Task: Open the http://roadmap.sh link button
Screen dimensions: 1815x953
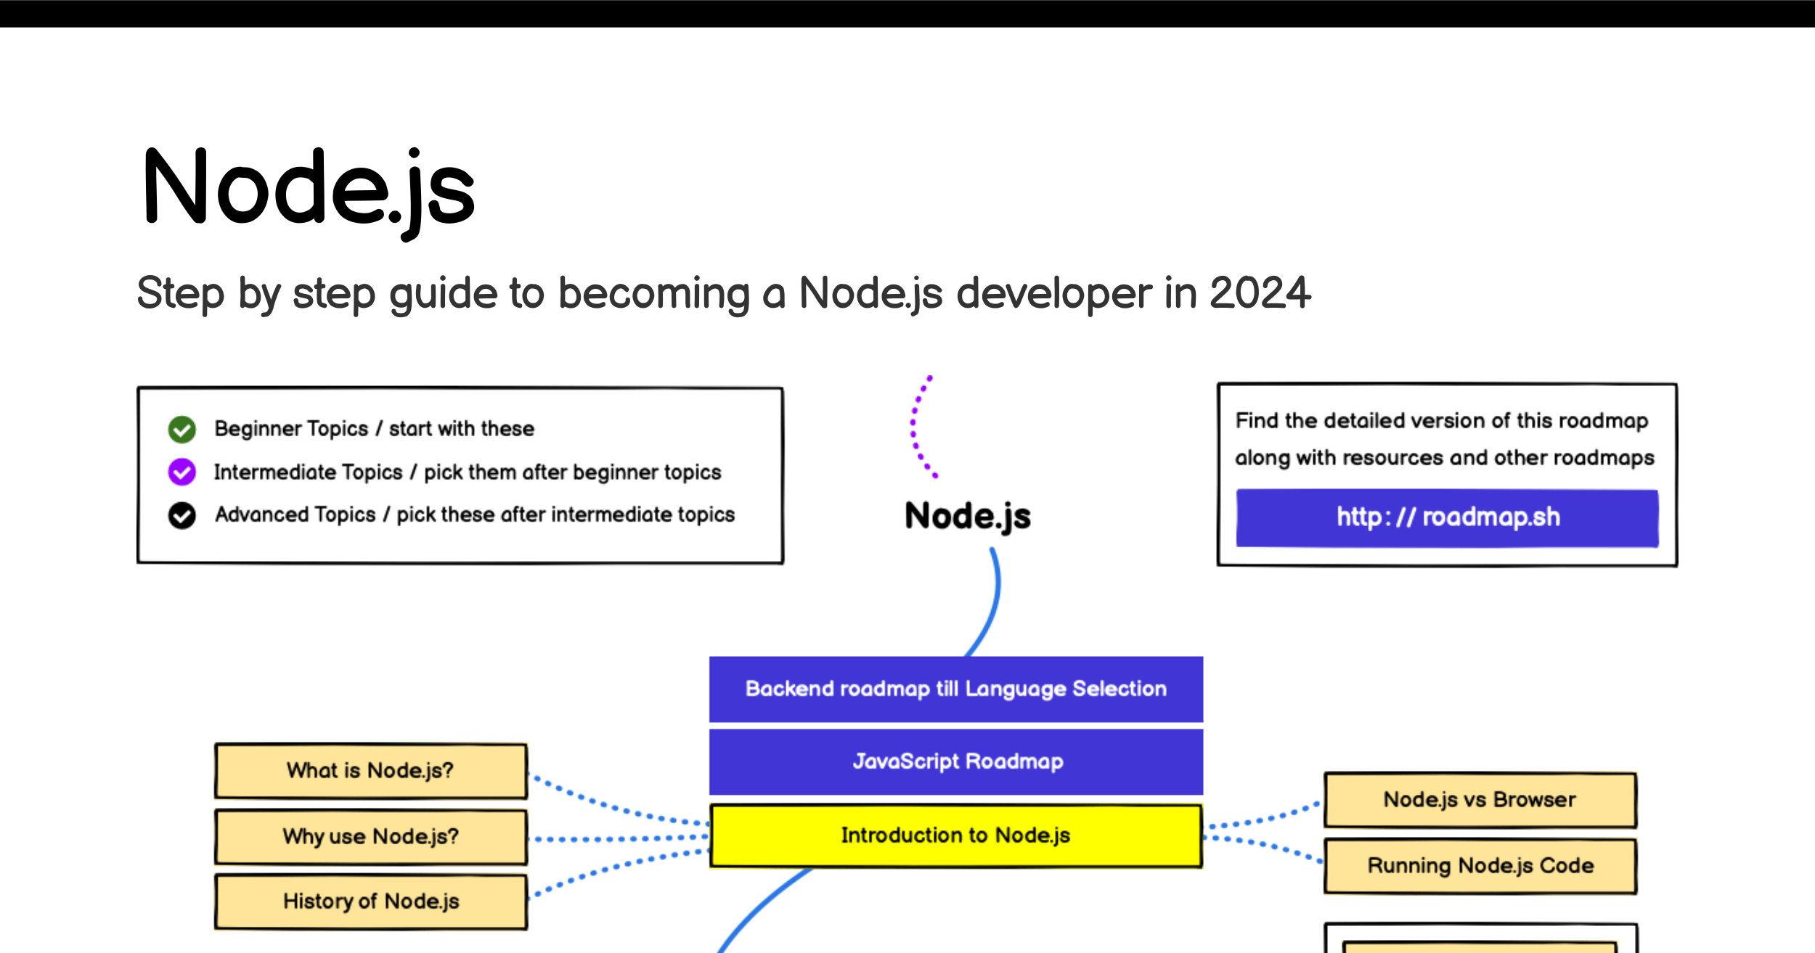Action: [x=1447, y=518]
